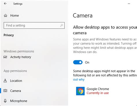Click the Location pin icon
Screen dimensions: 137x106
coord(5,81)
